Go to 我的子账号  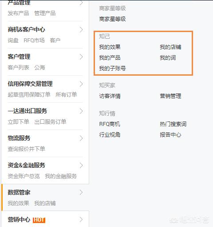coord(112,69)
